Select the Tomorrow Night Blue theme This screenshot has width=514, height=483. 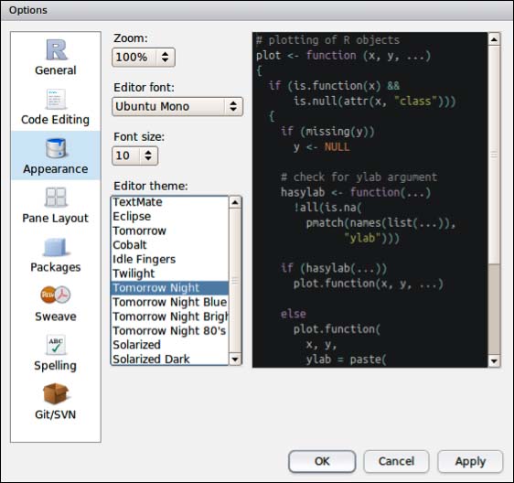tap(170, 302)
